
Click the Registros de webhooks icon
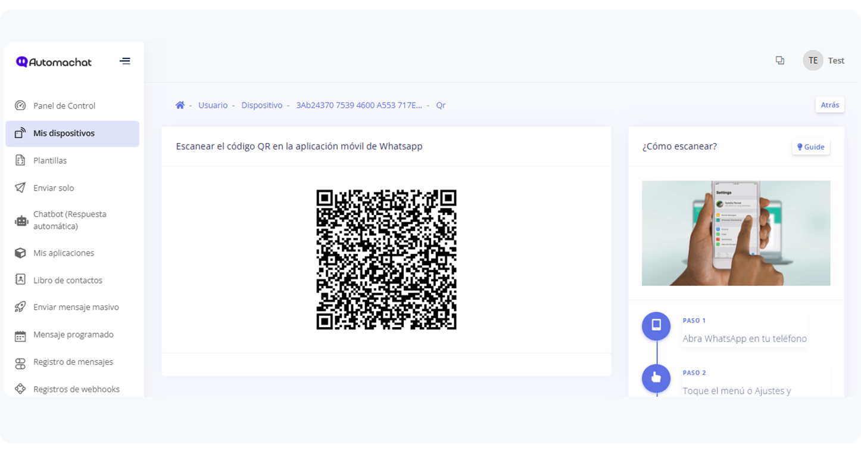20,389
